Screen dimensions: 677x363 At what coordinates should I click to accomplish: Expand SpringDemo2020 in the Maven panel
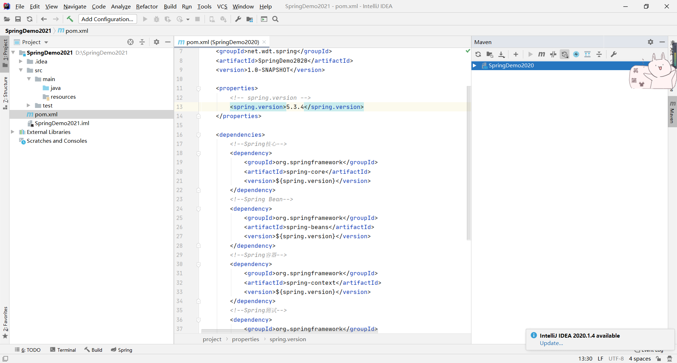pyautogui.click(x=475, y=66)
